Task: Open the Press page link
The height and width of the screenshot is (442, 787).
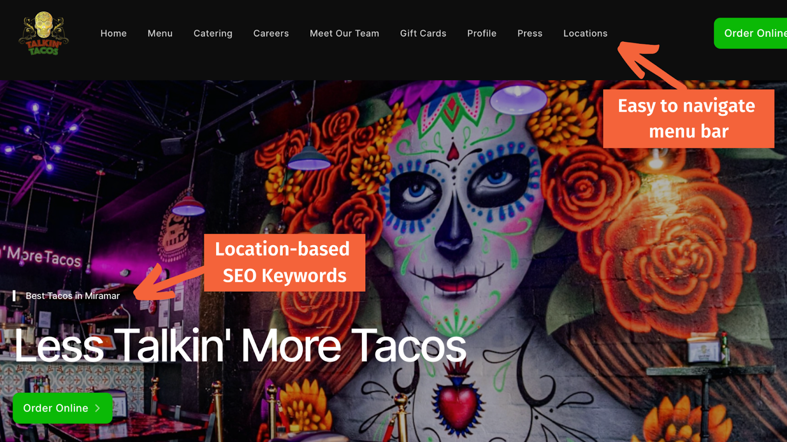Action: coord(530,33)
